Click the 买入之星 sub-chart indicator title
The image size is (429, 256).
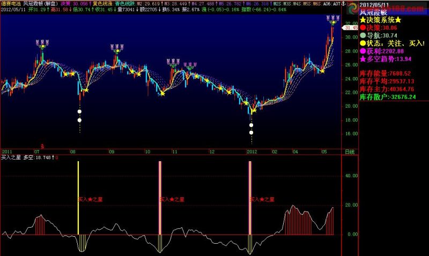pyautogui.click(x=11, y=157)
